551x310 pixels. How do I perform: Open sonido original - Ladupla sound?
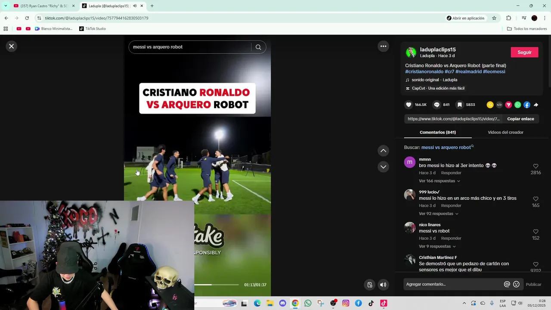434,80
